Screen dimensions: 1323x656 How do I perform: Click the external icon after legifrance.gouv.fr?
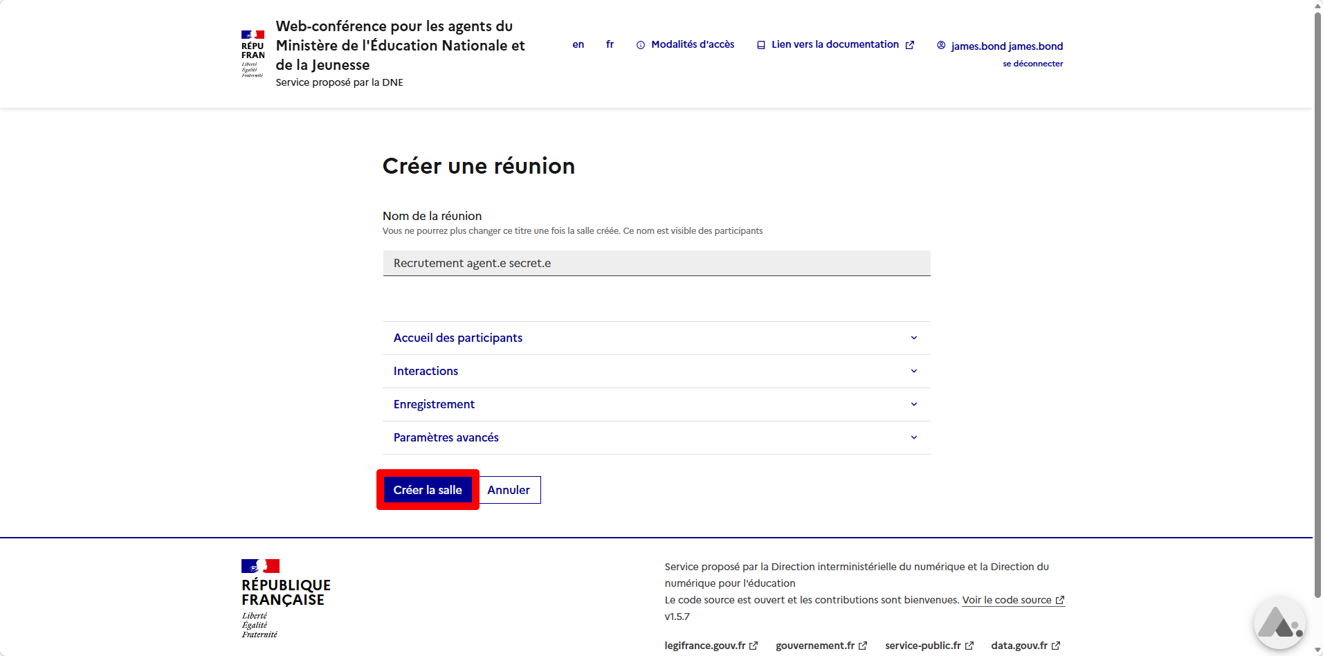(x=754, y=646)
